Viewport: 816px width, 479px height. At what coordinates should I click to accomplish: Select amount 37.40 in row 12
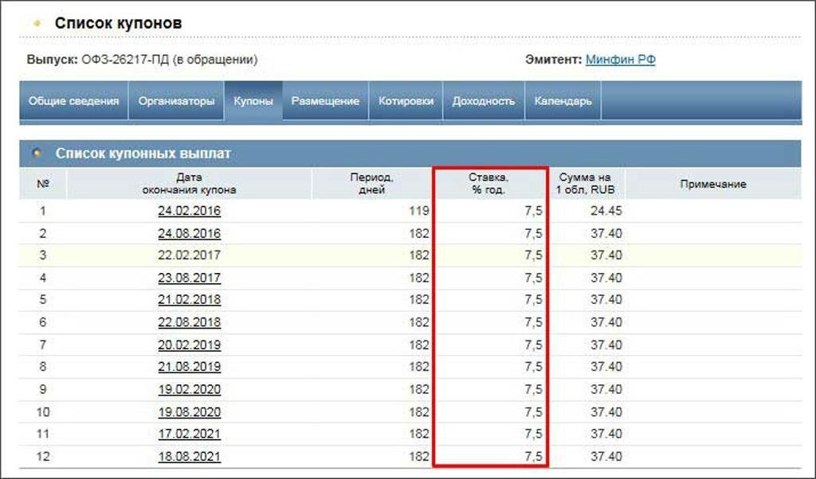[606, 457]
